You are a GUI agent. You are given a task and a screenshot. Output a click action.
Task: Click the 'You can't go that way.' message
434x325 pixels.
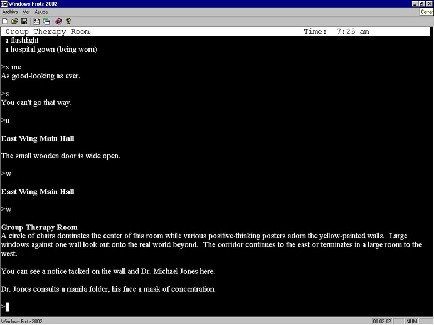click(x=36, y=103)
